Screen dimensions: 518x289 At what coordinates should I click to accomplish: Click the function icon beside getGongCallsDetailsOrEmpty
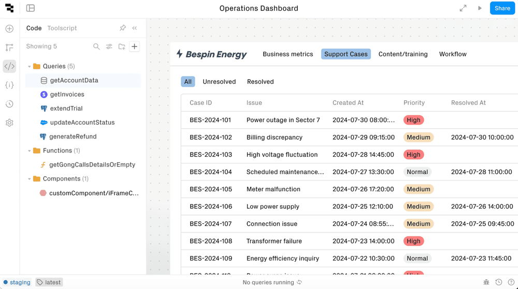(43, 165)
